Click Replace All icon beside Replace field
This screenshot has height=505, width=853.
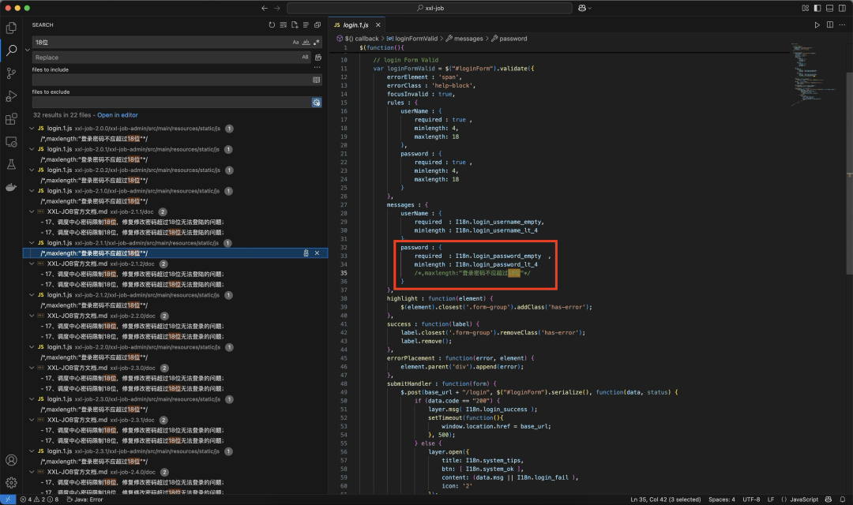[318, 57]
